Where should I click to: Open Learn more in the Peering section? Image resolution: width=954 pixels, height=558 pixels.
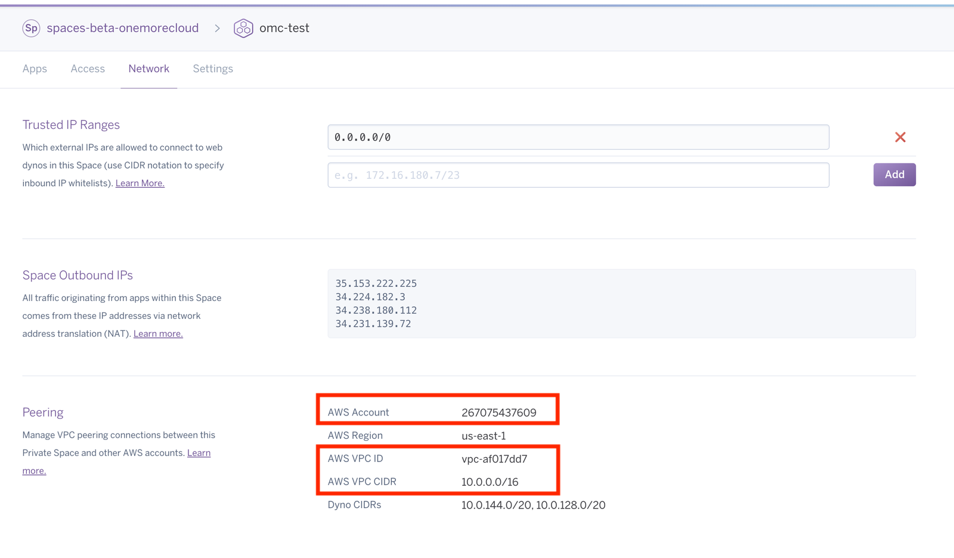pos(199,452)
